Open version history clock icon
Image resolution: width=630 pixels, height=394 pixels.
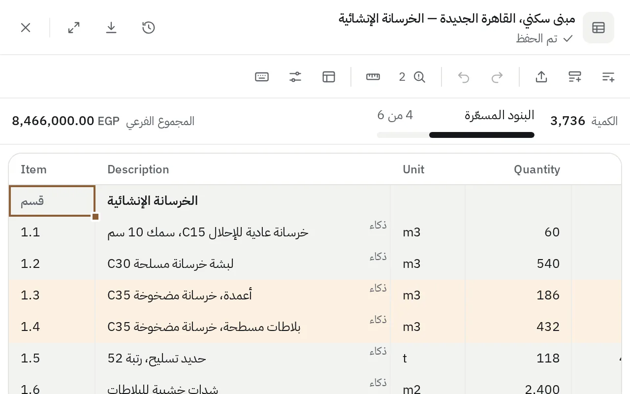[x=149, y=28]
